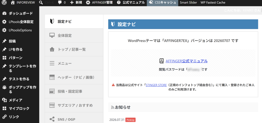This screenshot has width=262, height=123.
Task: Click the ダッシュボード gauge icon
Action: pyautogui.click(x=5, y=13)
